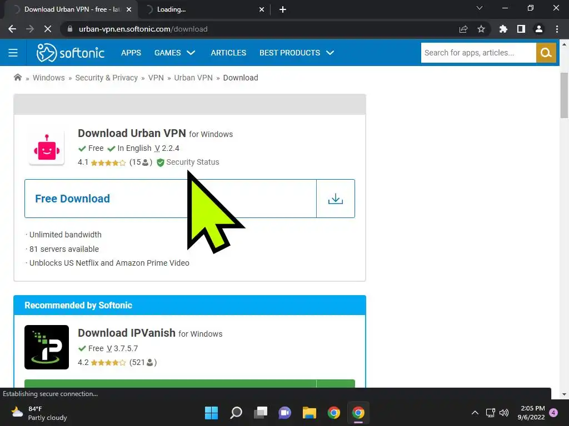Click the Urban VPN breadcrumb link
The height and width of the screenshot is (426, 569).
click(x=193, y=78)
